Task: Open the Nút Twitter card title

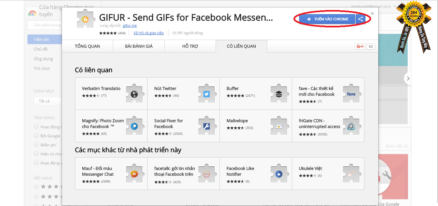Action: coord(165,88)
